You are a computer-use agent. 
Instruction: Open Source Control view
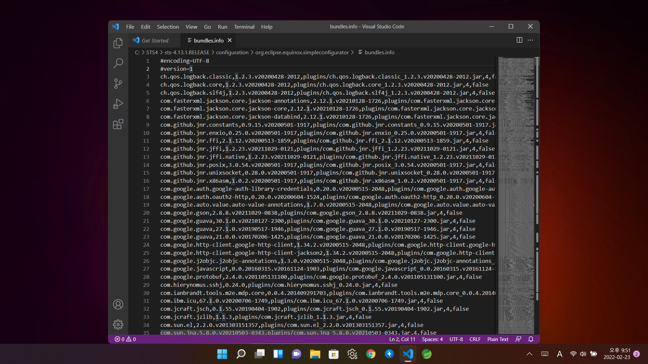118,84
